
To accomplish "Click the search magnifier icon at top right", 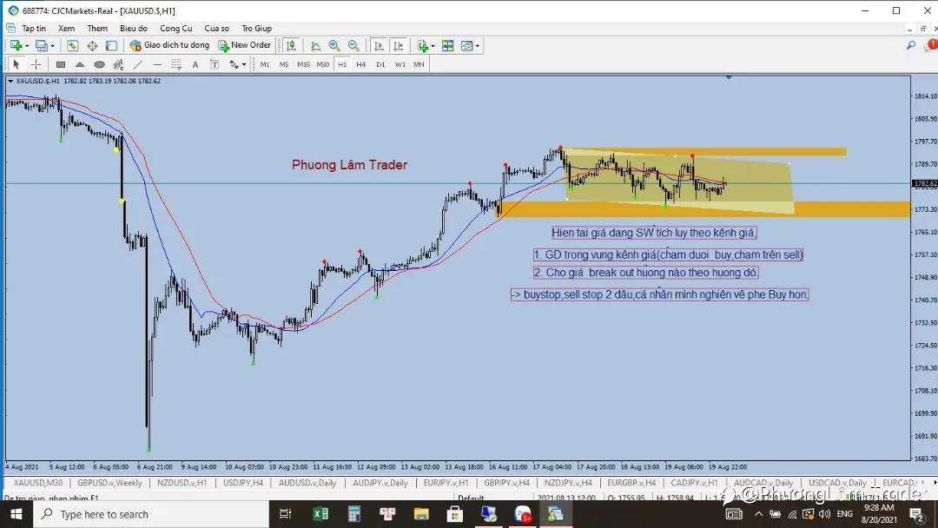I will pyautogui.click(x=910, y=45).
